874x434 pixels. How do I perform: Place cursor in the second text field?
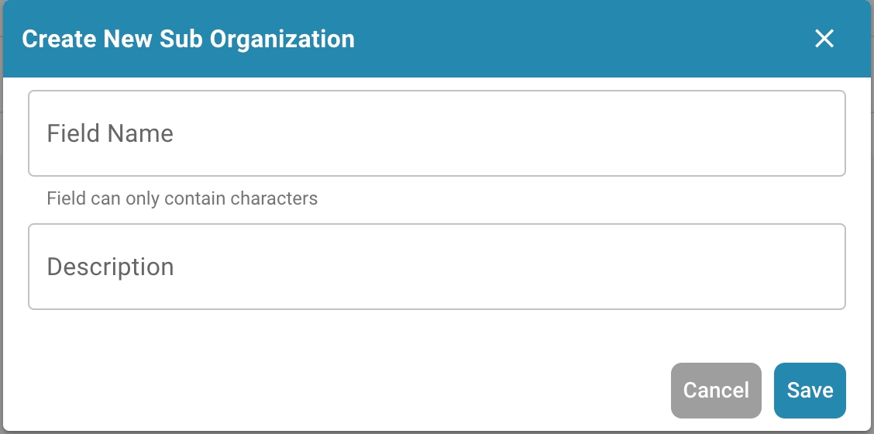point(436,267)
